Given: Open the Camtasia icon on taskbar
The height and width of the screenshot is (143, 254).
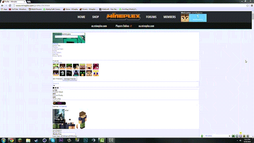Looking at the screenshot, I should [x=102, y=140].
